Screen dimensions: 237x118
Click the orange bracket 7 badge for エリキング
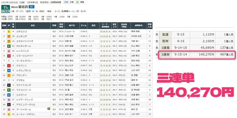9,36
